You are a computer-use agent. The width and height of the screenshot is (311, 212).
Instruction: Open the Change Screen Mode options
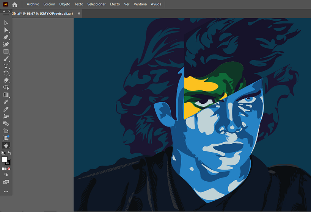click(x=6, y=182)
